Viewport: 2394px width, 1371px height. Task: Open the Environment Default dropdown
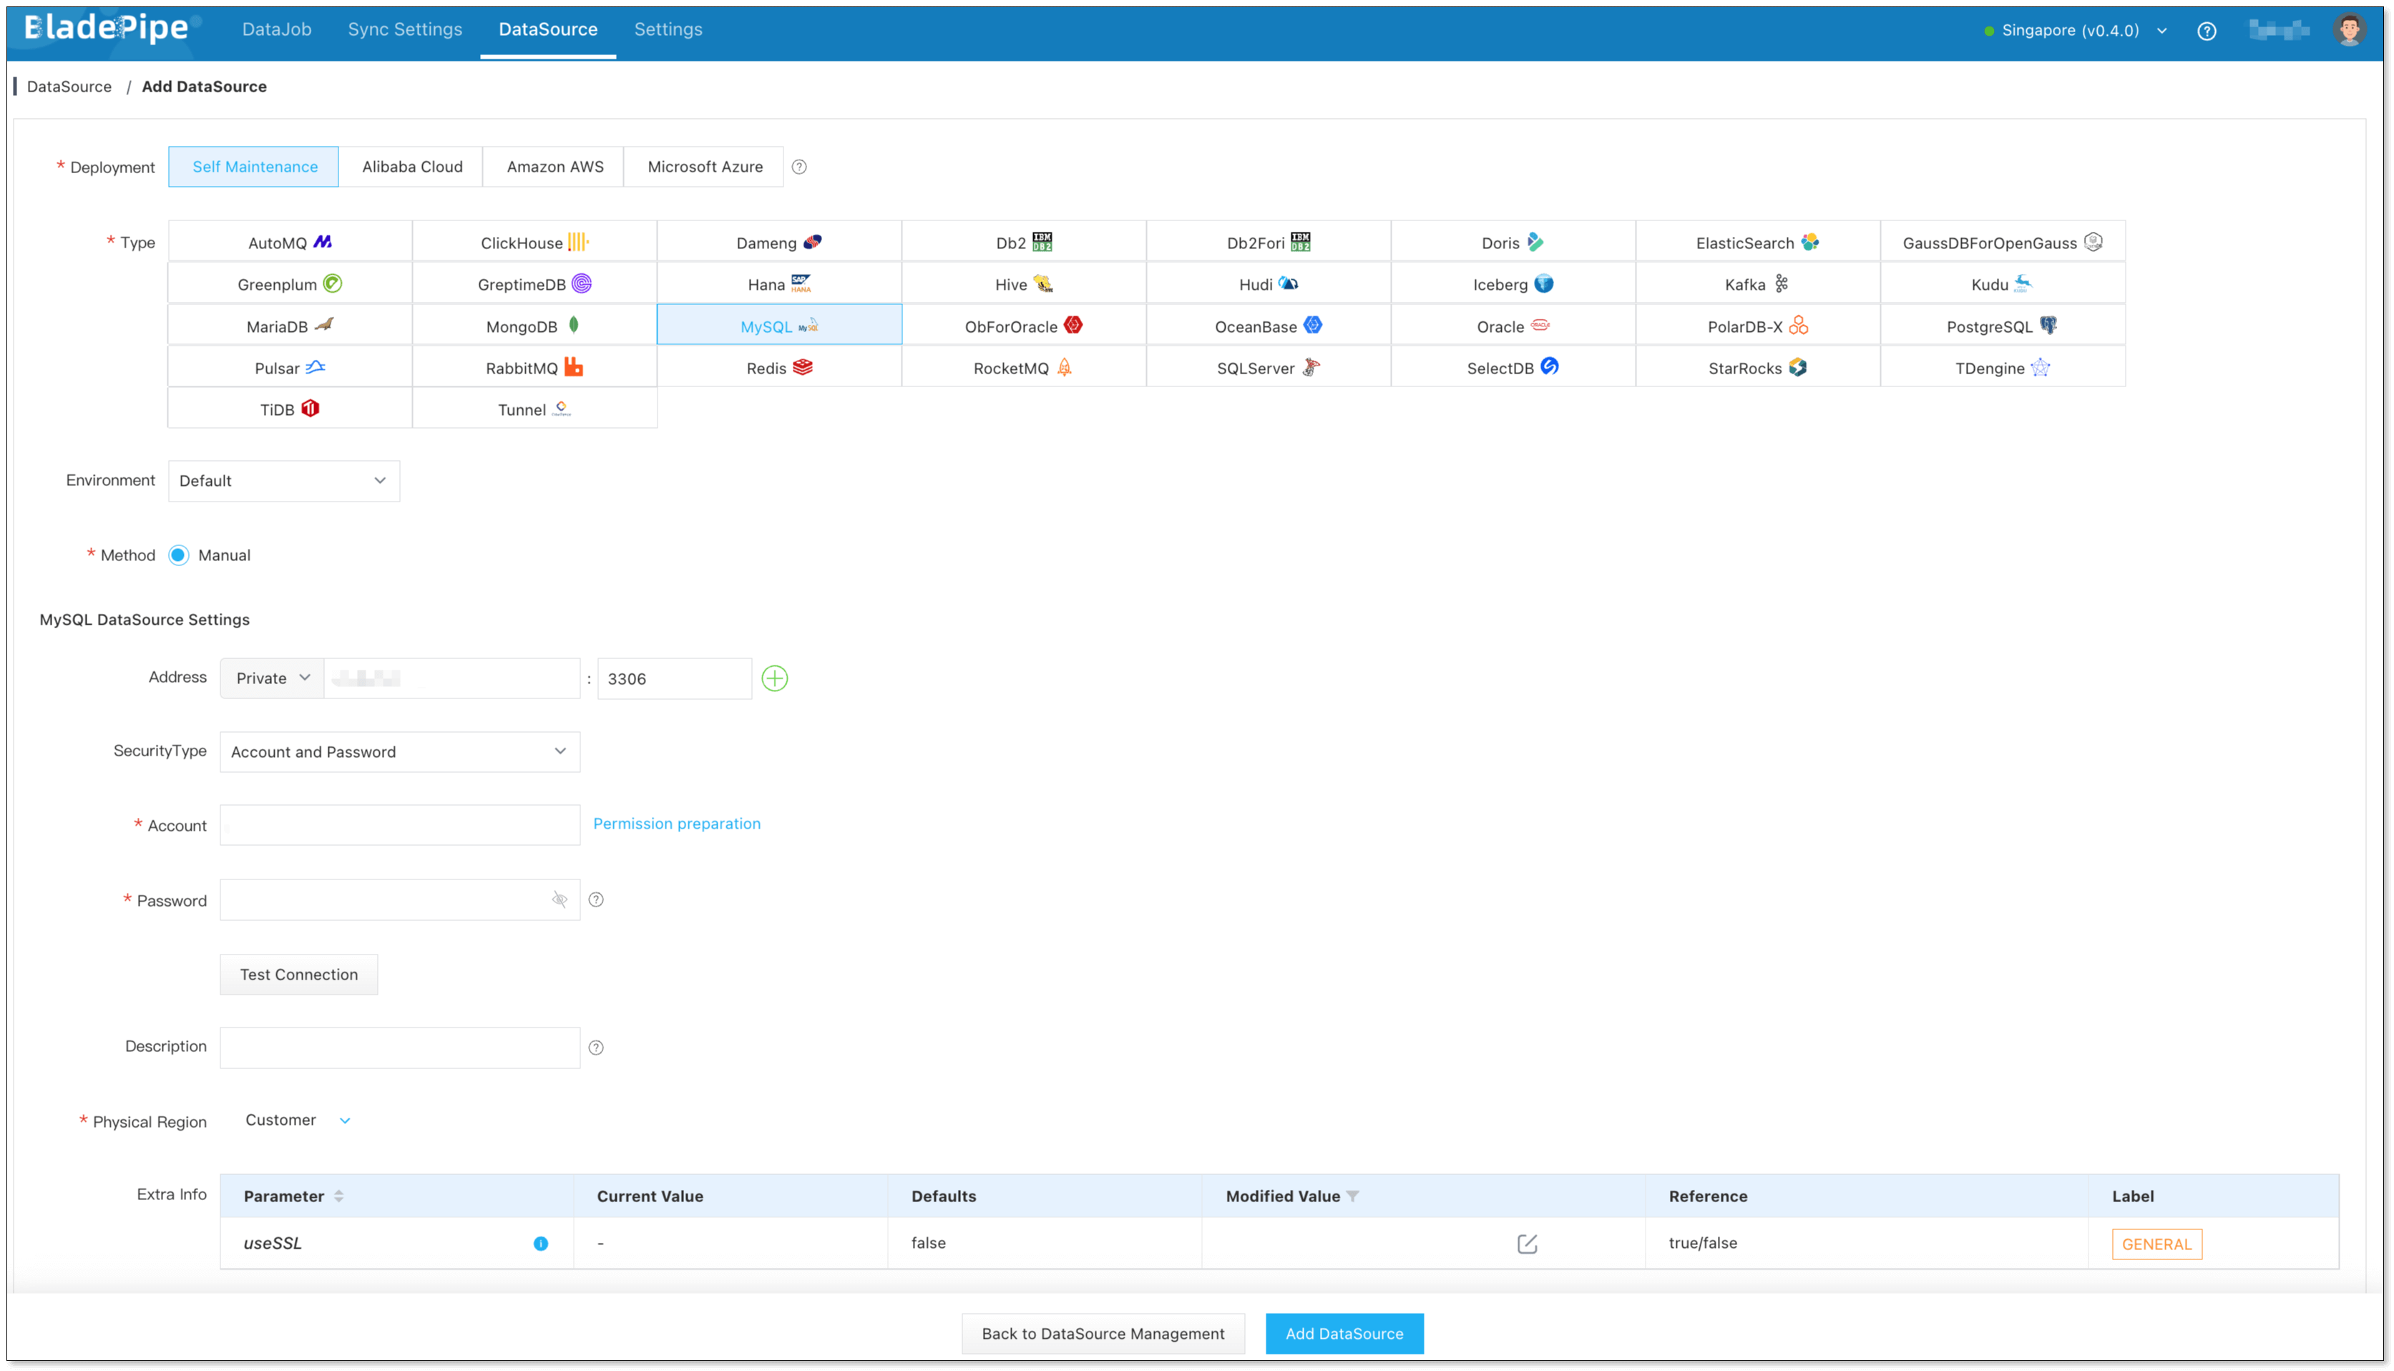click(283, 480)
